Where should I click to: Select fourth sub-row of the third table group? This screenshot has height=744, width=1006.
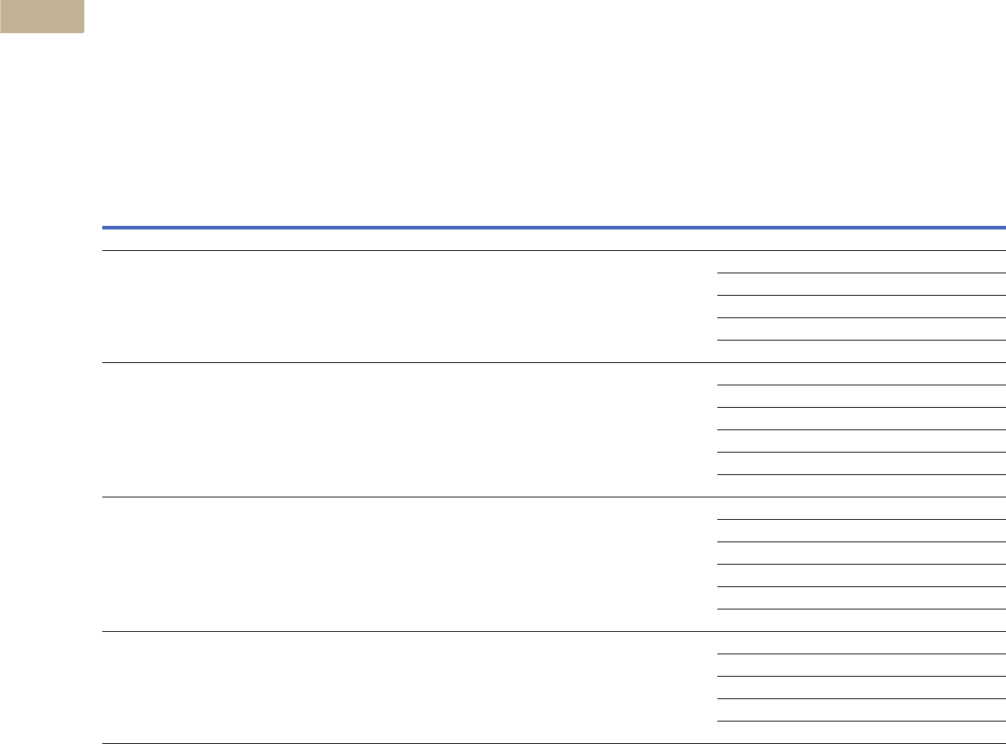[861, 575]
